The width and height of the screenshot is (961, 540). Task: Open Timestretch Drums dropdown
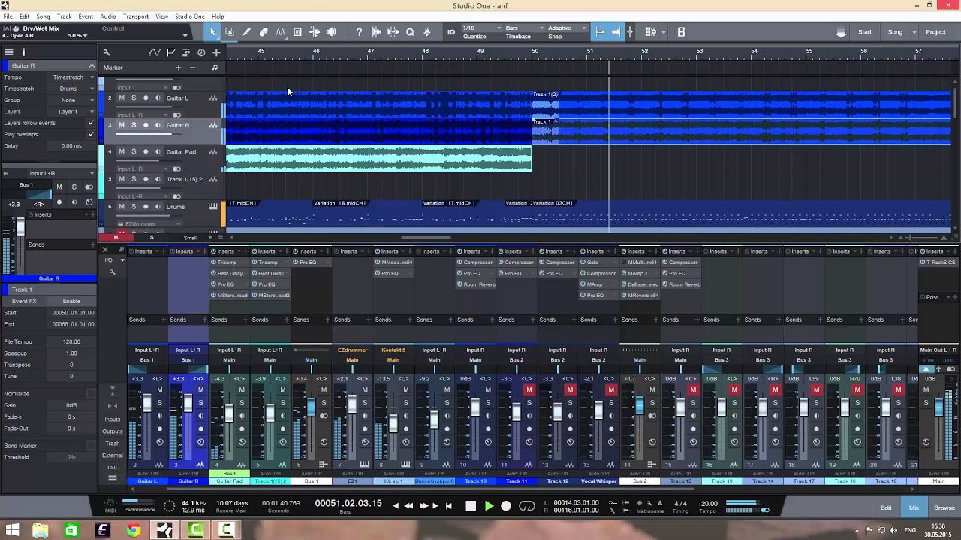(x=73, y=88)
